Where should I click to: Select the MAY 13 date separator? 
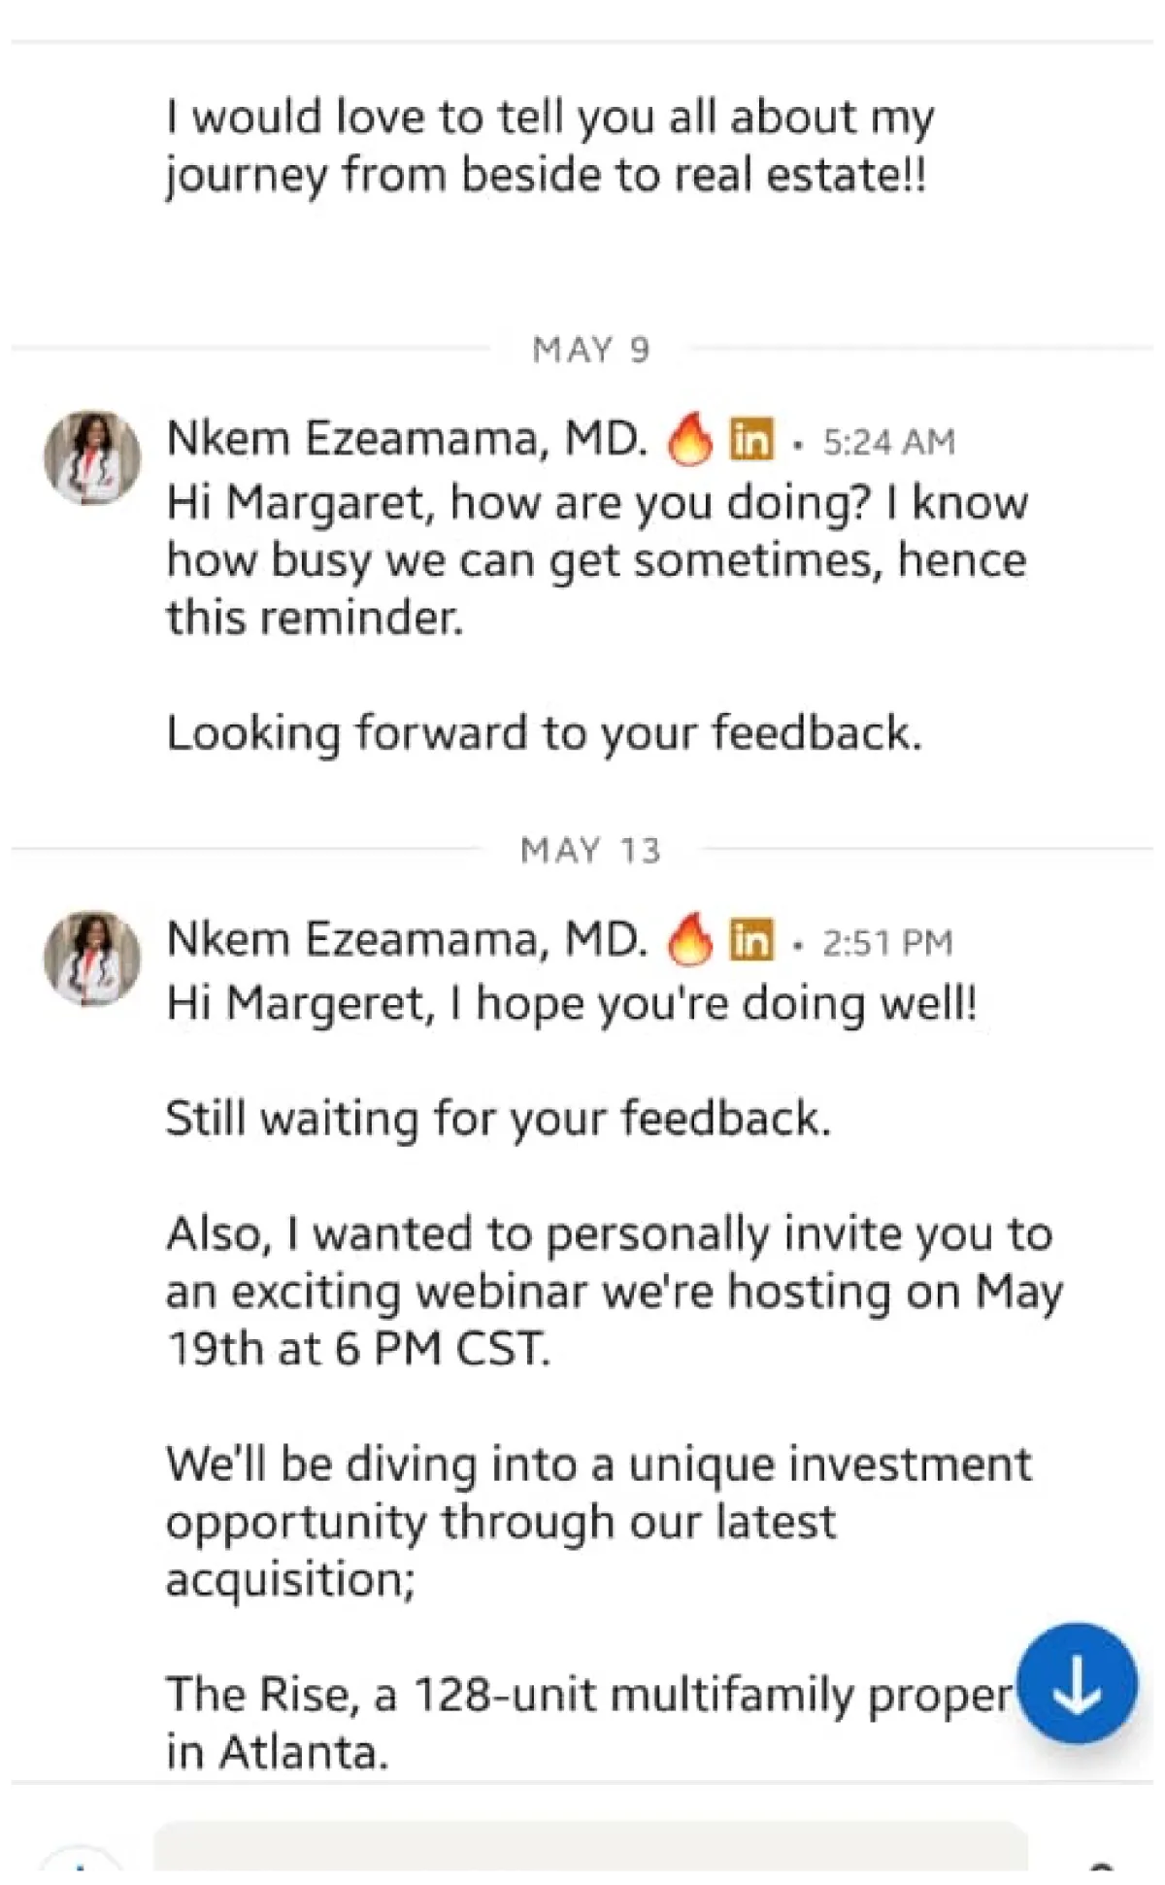tap(590, 851)
